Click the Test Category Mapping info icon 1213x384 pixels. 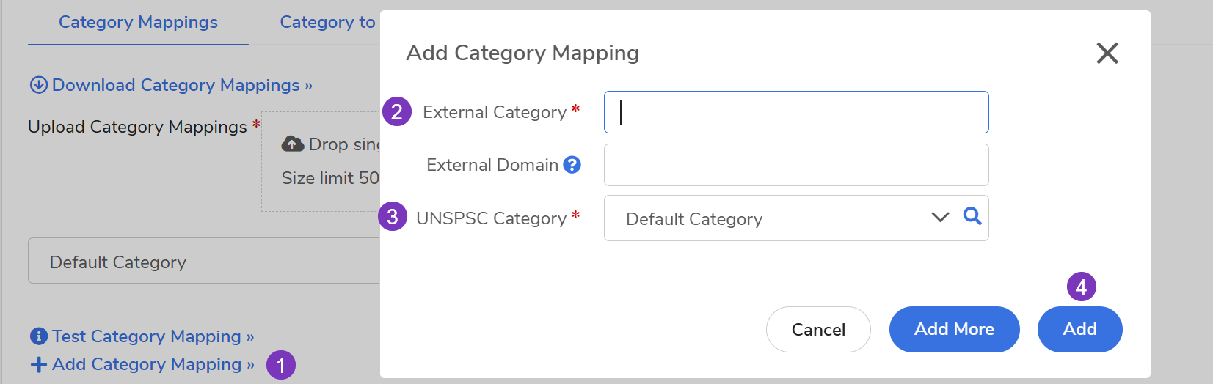pos(38,336)
